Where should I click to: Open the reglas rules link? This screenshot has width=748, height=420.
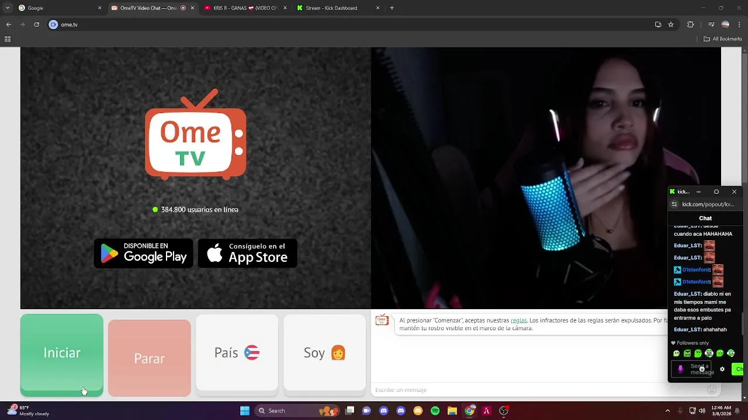[518, 320]
